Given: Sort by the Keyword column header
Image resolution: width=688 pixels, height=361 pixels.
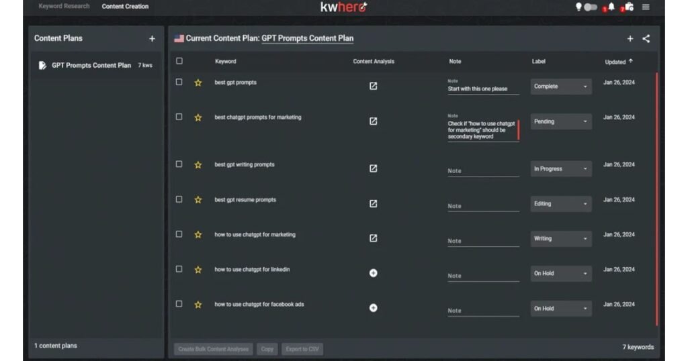Looking at the screenshot, I should pos(226,61).
